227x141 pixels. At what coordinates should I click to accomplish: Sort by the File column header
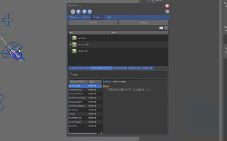pyautogui.click(x=89, y=32)
